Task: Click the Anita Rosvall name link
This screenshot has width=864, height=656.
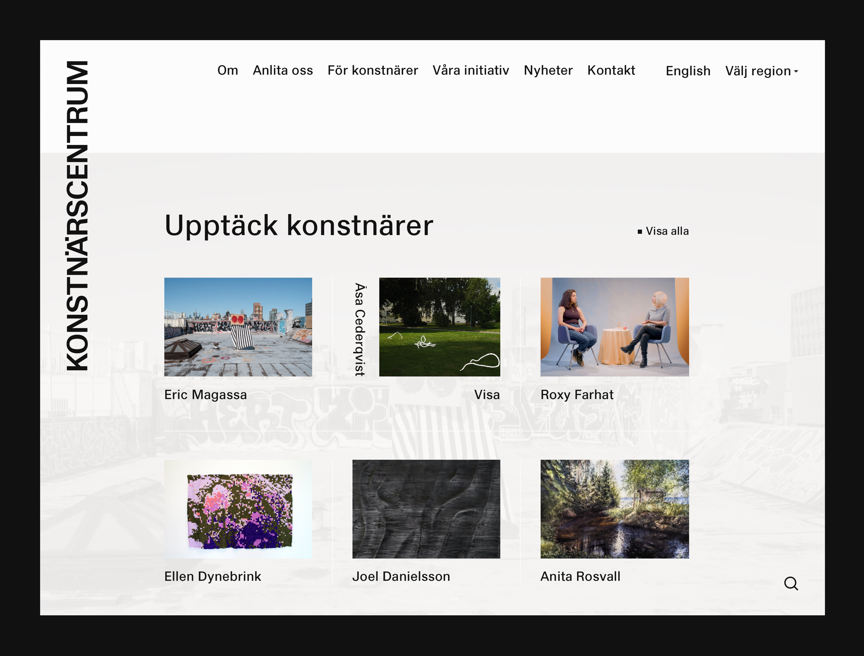Action: [x=580, y=576]
